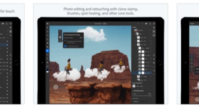Hide the top layer group eye

(150, 30)
